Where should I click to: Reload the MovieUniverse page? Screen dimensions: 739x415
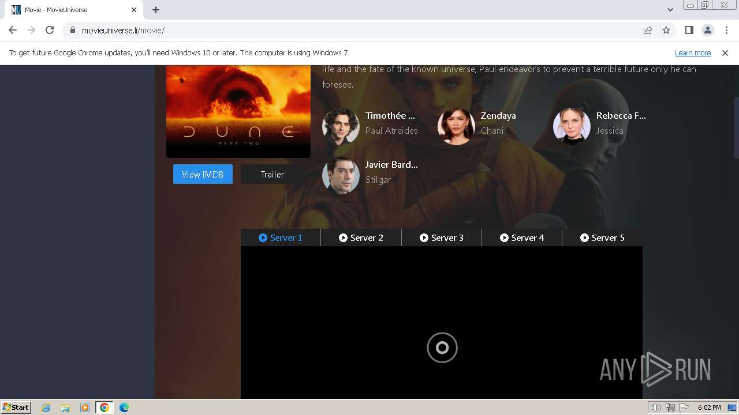[x=50, y=30]
